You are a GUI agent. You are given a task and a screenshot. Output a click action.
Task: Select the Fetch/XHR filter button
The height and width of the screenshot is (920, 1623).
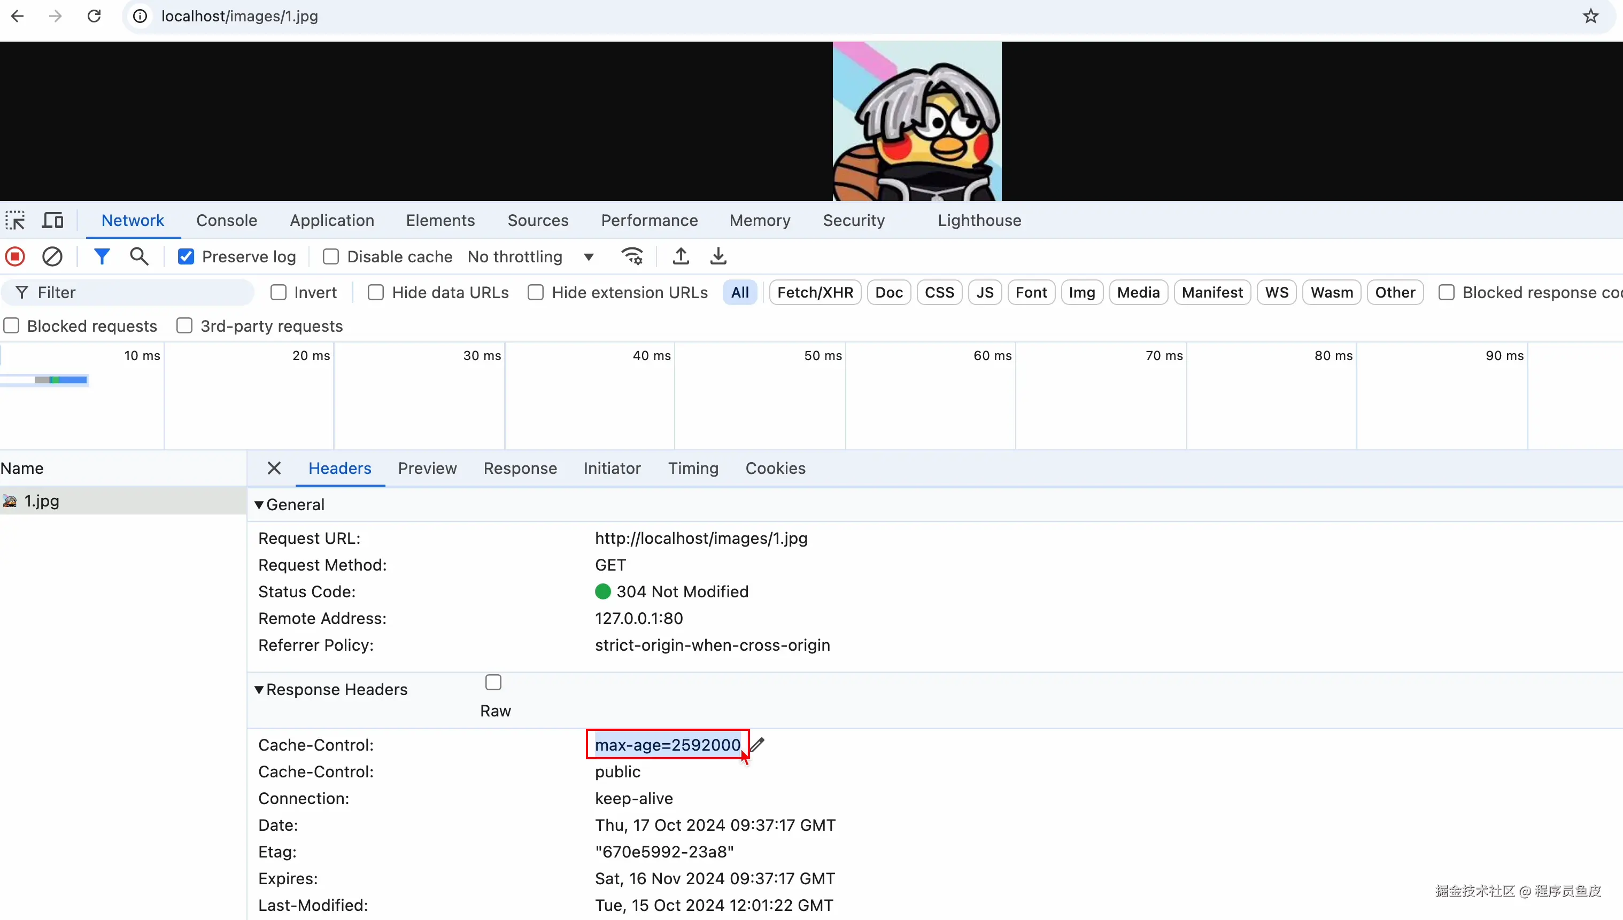(x=814, y=293)
